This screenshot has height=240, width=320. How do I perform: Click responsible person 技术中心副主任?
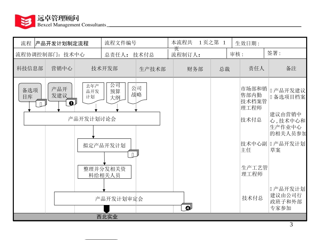254,147
